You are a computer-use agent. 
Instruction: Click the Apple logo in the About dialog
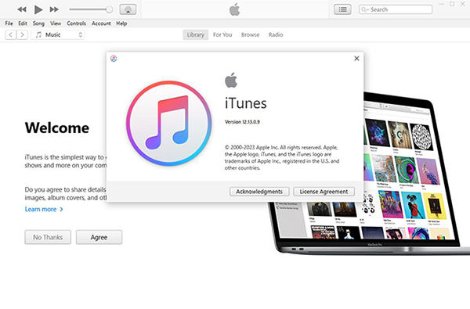[x=231, y=80]
